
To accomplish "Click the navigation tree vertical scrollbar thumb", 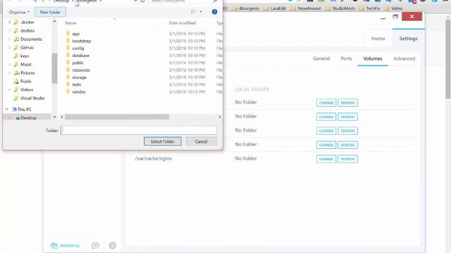I will 54,68.
